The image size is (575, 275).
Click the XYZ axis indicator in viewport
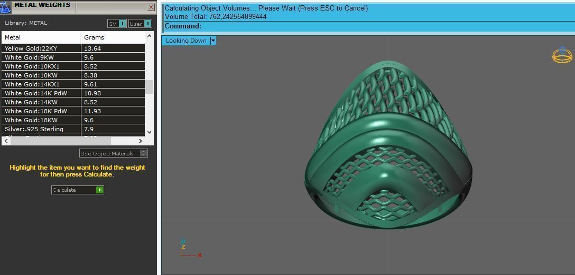(190, 249)
